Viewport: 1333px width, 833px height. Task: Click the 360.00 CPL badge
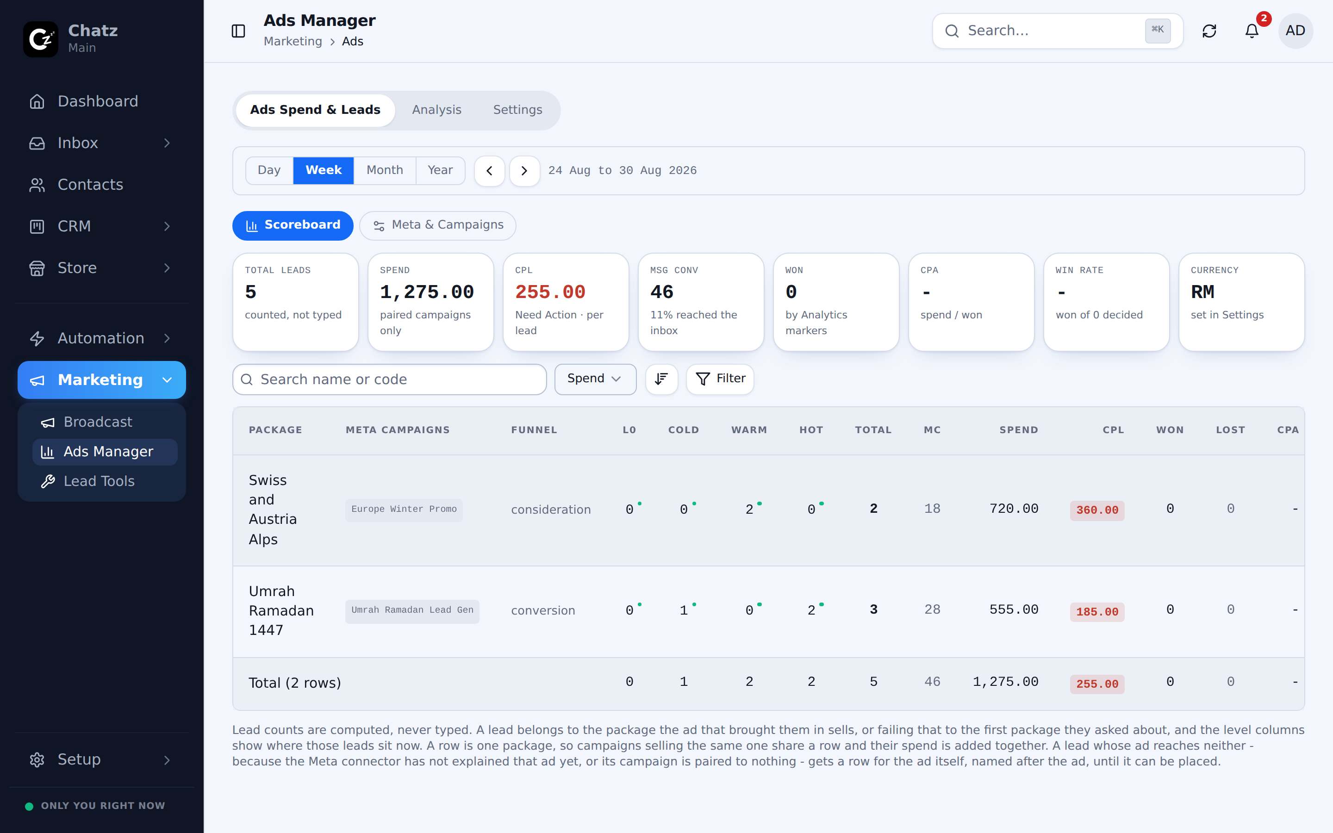[x=1097, y=510]
